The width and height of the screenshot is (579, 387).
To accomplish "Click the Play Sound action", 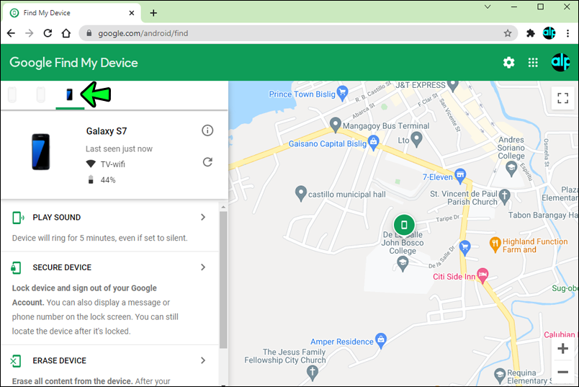I will pyautogui.click(x=56, y=218).
